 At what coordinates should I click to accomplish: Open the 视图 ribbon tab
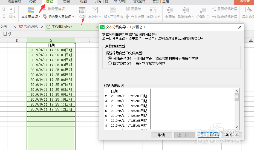[x=83, y=2]
